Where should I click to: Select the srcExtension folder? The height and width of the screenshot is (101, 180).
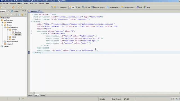click(x=8, y=20)
